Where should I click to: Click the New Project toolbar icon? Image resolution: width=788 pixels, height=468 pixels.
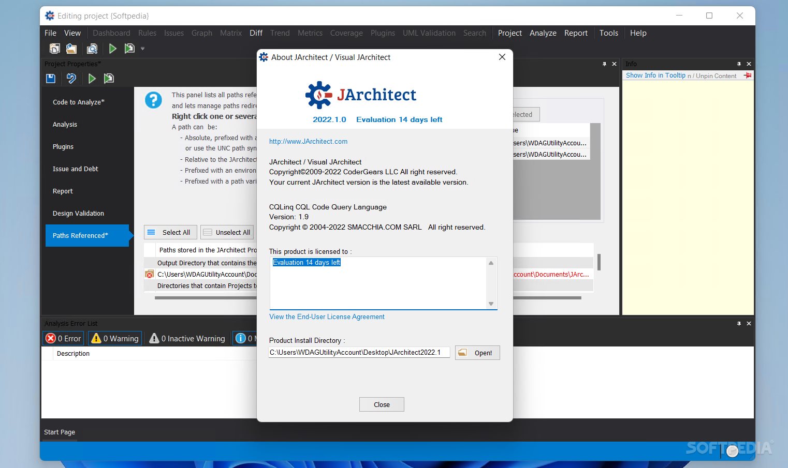click(x=54, y=49)
